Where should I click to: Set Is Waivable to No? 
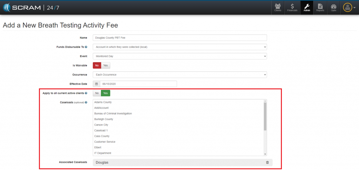coord(97,65)
